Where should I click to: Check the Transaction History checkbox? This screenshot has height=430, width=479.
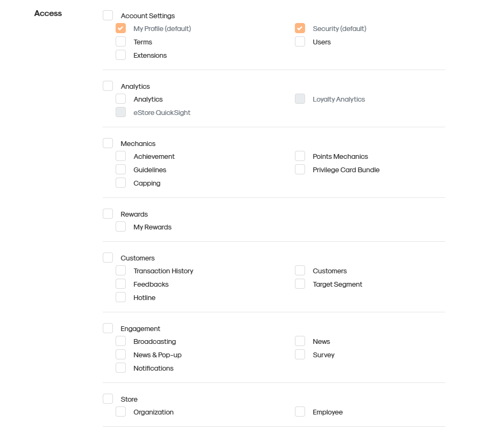pyautogui.click(x=120, y=271)
